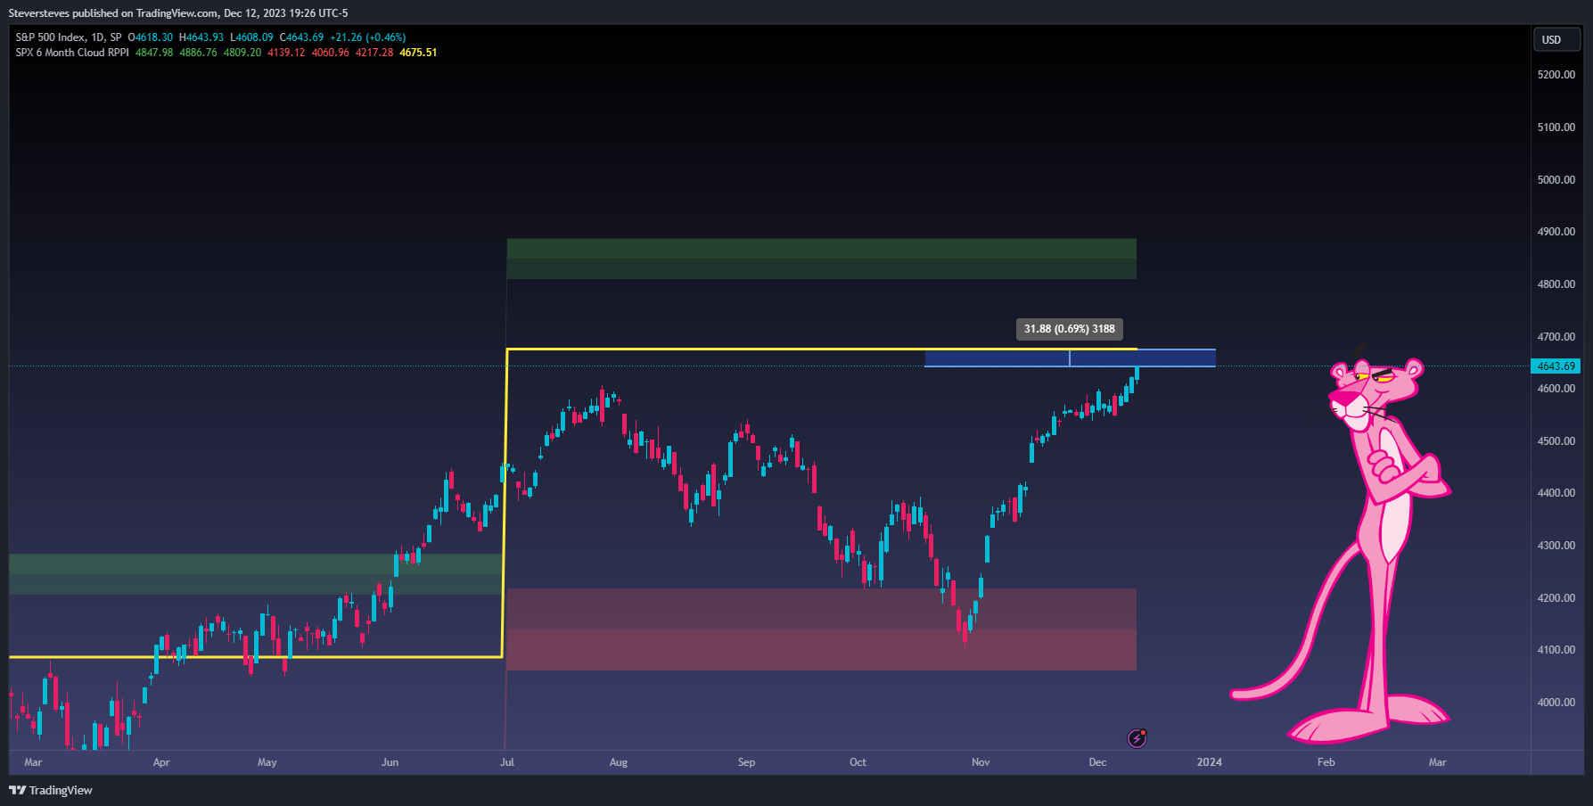This screenshot has height=806, width=1593.
Task: Click the Oct time axis label
Action: point(858,762)
